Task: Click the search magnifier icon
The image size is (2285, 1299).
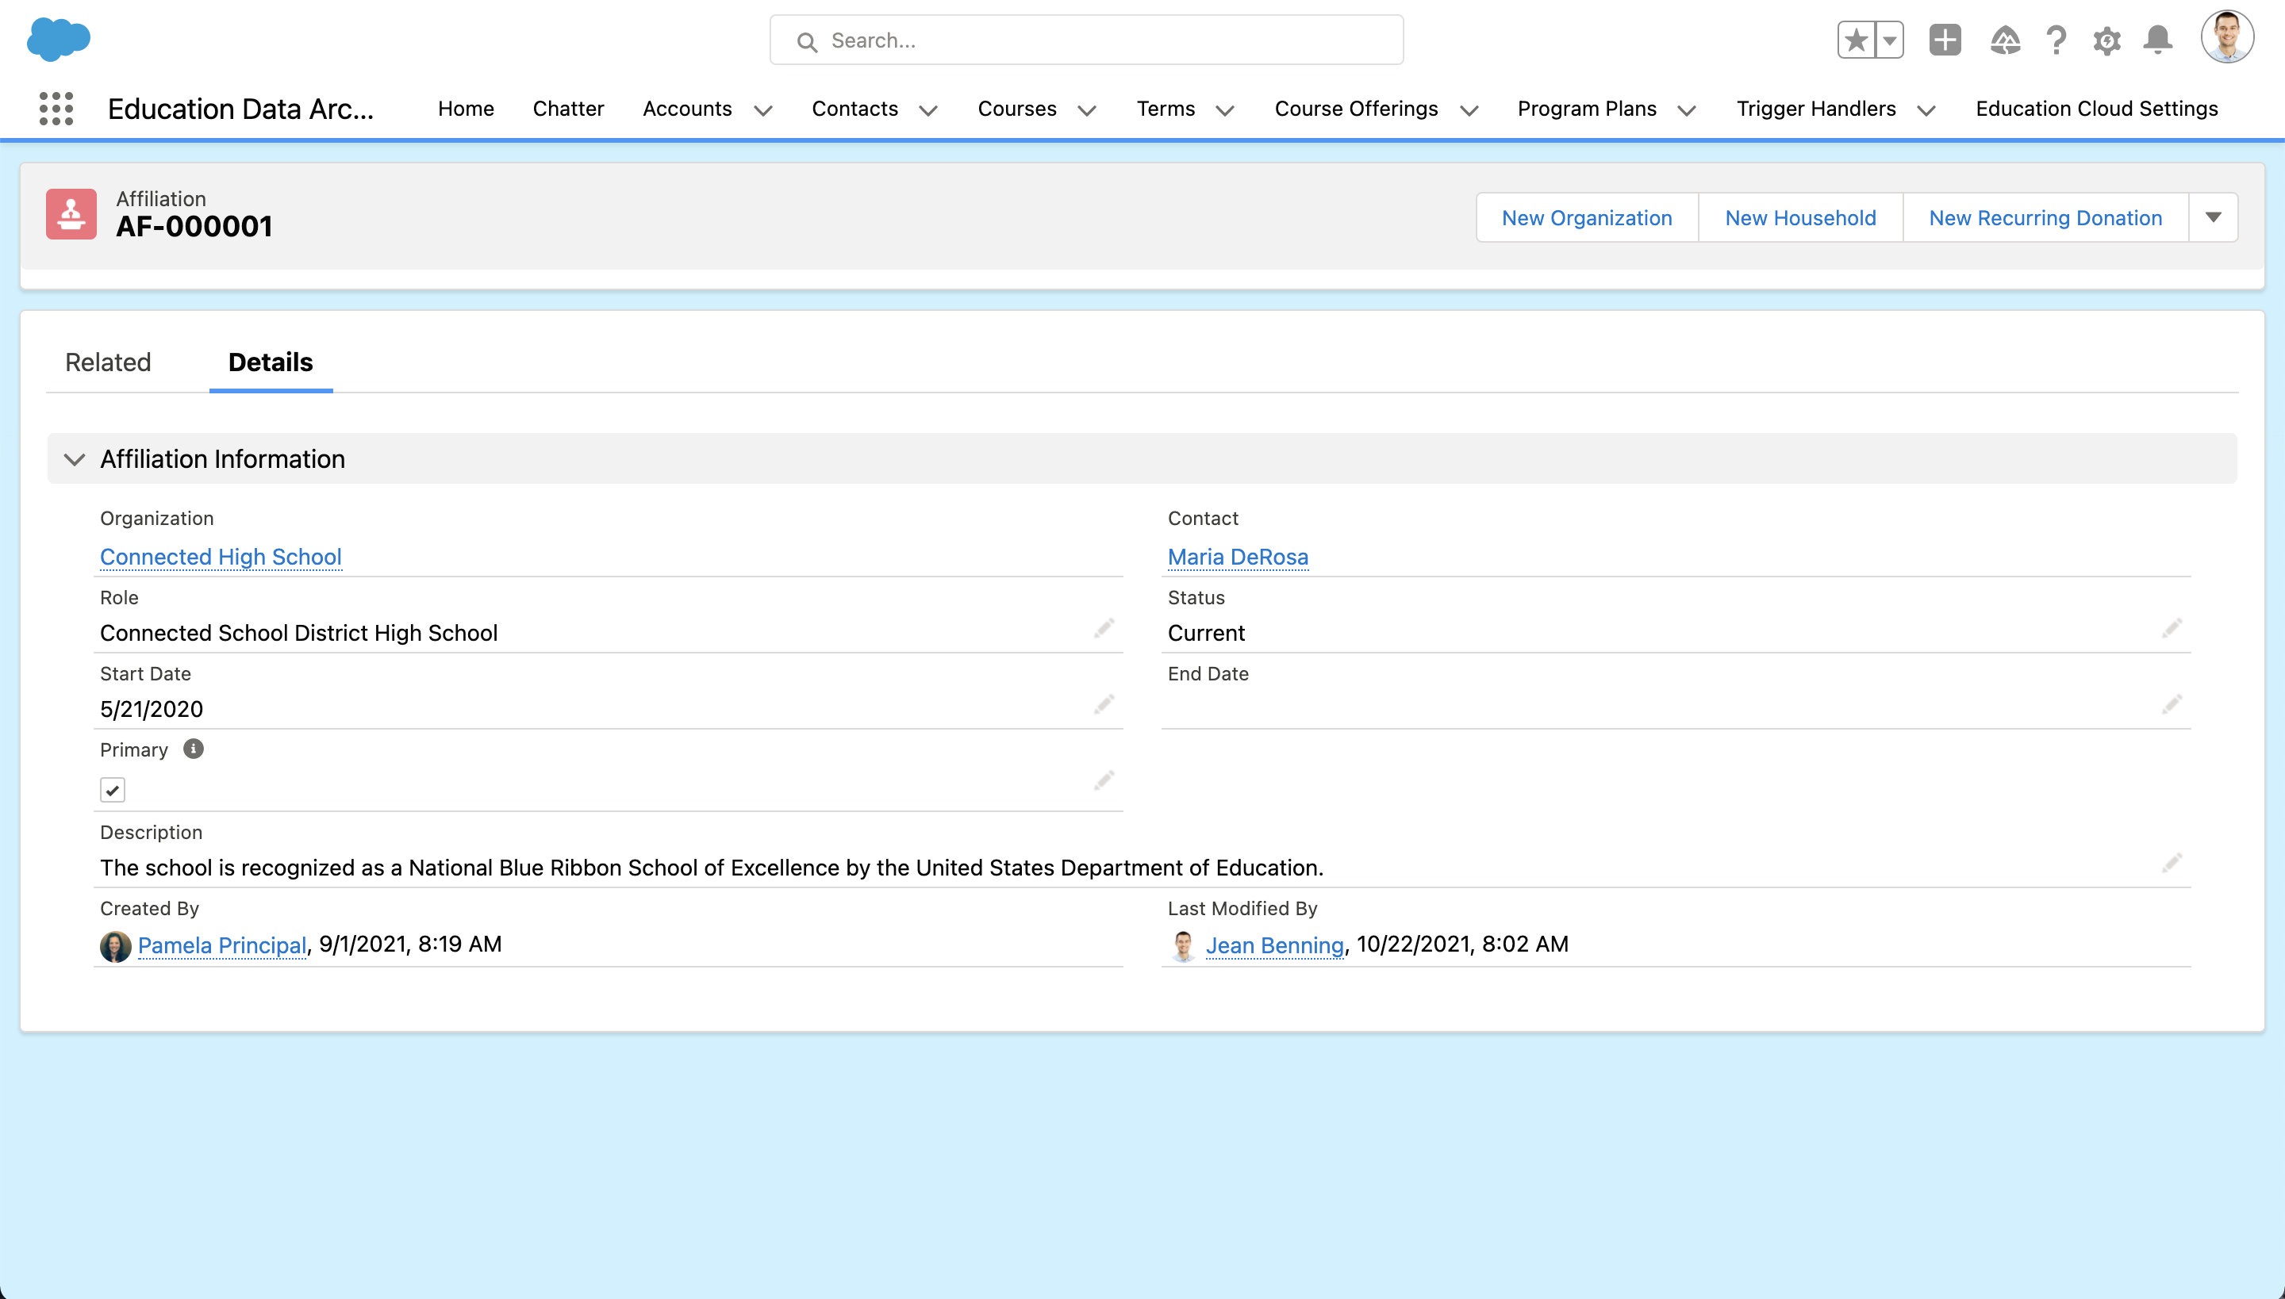Action: tap(807, 41)
